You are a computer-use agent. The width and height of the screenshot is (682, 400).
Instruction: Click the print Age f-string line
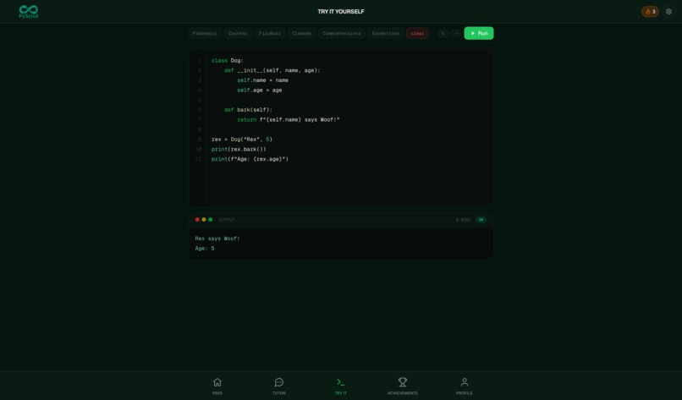(250, 160)
